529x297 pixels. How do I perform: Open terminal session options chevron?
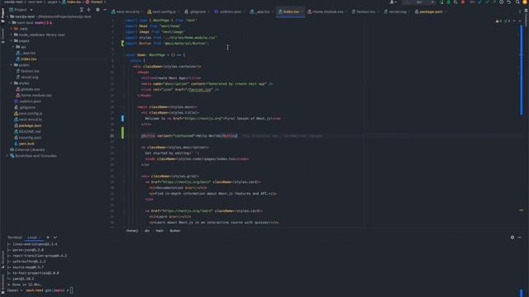coord(55,238)
